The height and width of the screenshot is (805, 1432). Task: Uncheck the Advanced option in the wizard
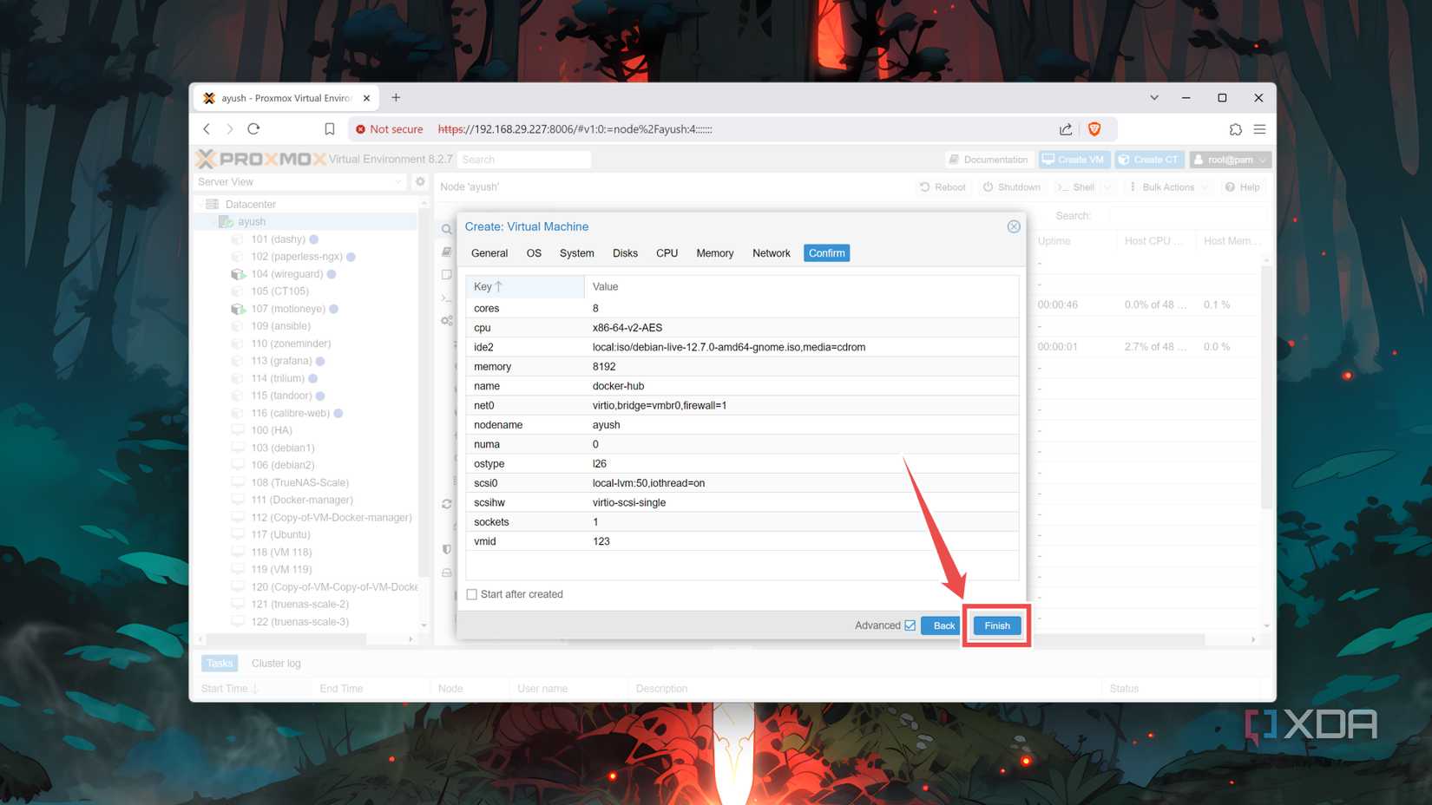[910, 625]
